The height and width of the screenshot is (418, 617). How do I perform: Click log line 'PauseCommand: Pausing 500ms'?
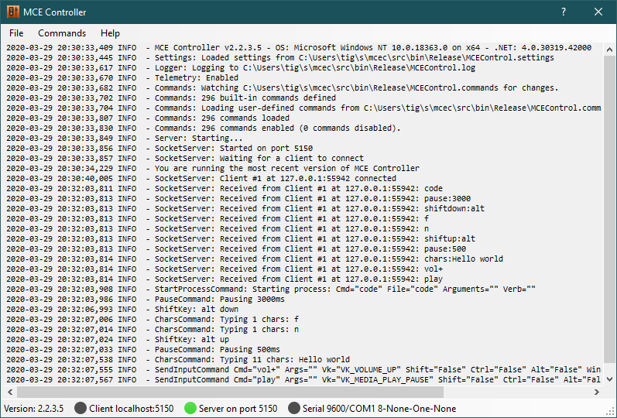[143, 350]
